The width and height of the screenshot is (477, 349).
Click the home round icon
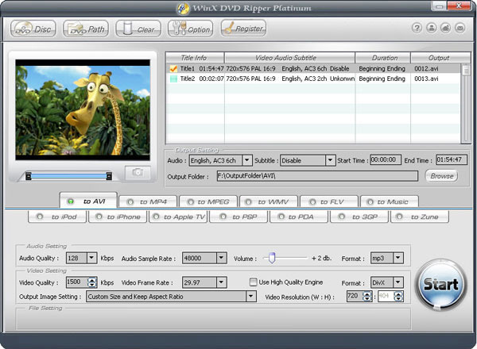click(x=446, y=28)
